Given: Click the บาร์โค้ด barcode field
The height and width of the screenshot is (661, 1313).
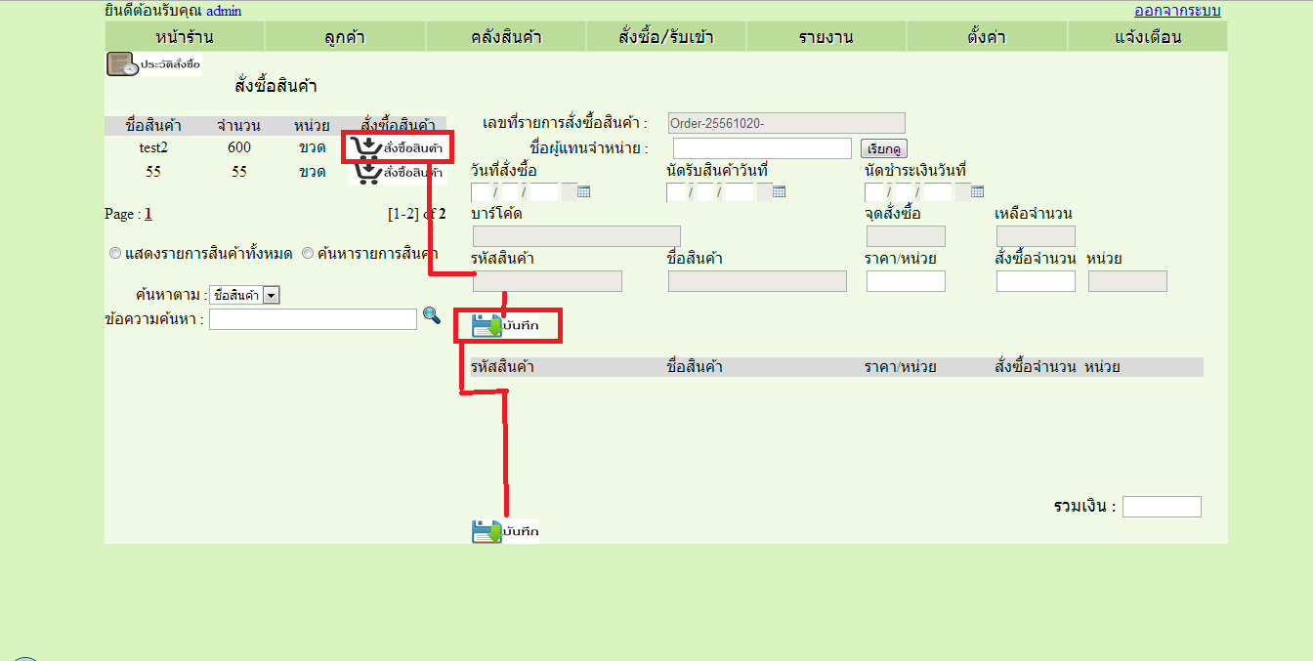Looking at the screenshot, I should click(x=576, y=236).
